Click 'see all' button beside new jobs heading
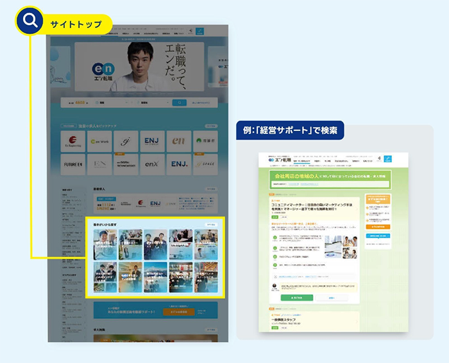This screenshot has width=449, height=363. [x=211, y=189]
